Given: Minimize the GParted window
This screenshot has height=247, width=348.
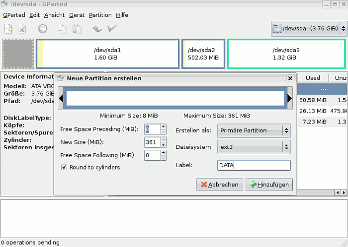Looking at the screenshot, I should coord(326,4).
